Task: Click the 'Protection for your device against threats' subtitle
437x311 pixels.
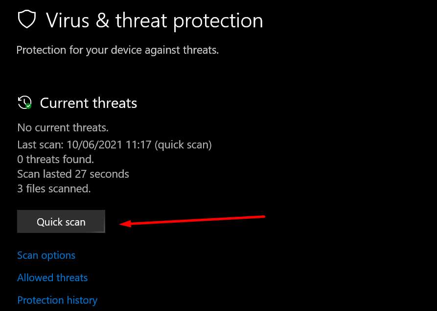Action: coord(117,50)
